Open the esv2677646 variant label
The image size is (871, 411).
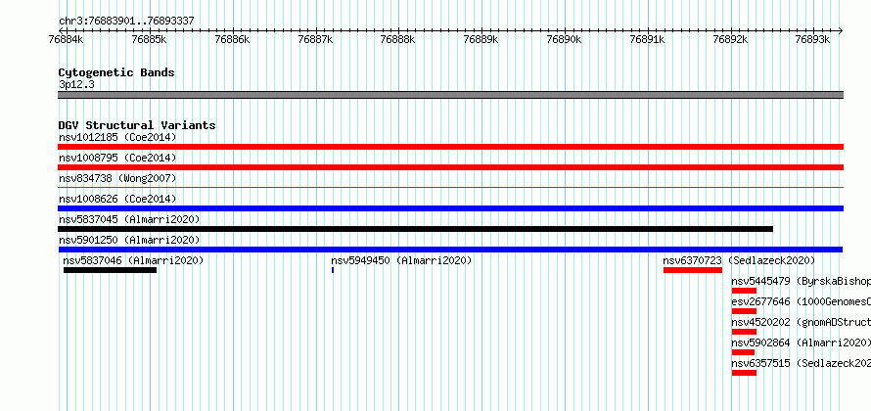[x=801, y=301]
